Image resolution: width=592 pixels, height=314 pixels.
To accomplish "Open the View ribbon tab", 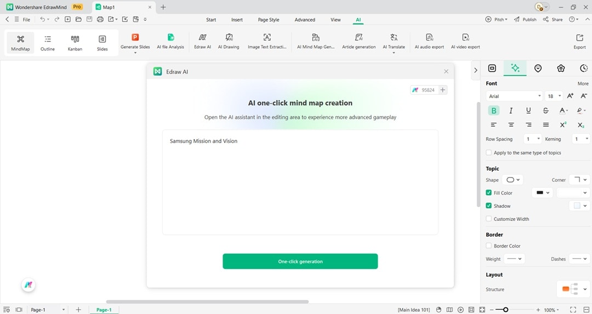I will [x=335, y=20].
